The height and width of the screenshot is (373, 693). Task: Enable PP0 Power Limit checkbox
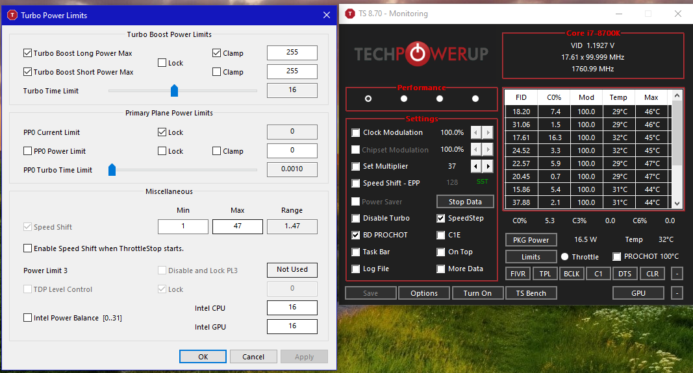point(27,151)
